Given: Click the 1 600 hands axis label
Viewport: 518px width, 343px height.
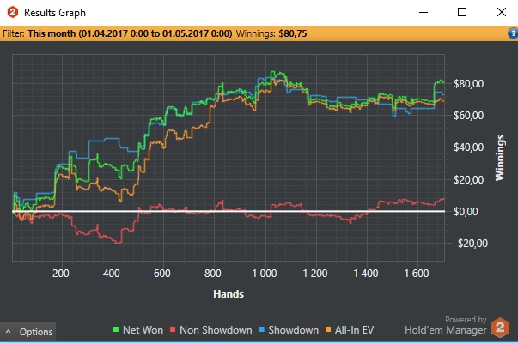Looking at the screenshot, I should (417, 274).
